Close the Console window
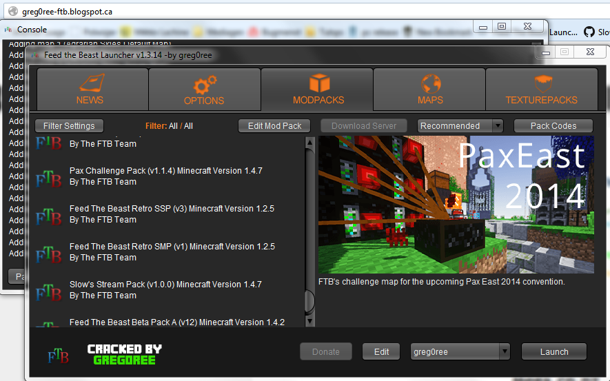The height and width of the screenshot is (381, 610). pyautogui.click(x=527, y=26)
